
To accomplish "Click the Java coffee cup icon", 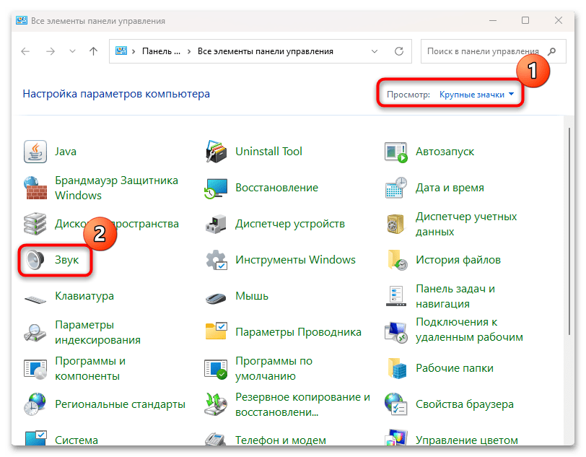I will [36, 152].
